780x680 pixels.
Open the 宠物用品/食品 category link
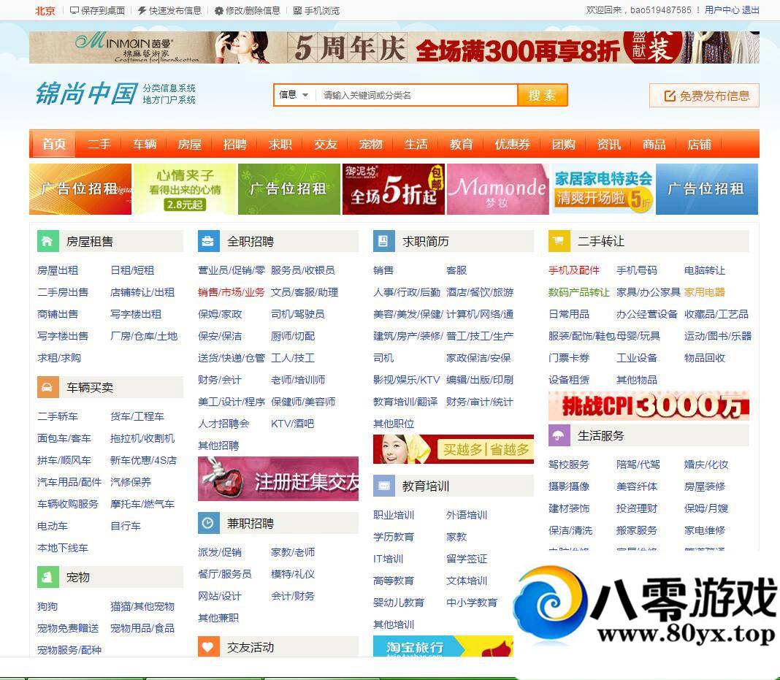tap(142, 627)
